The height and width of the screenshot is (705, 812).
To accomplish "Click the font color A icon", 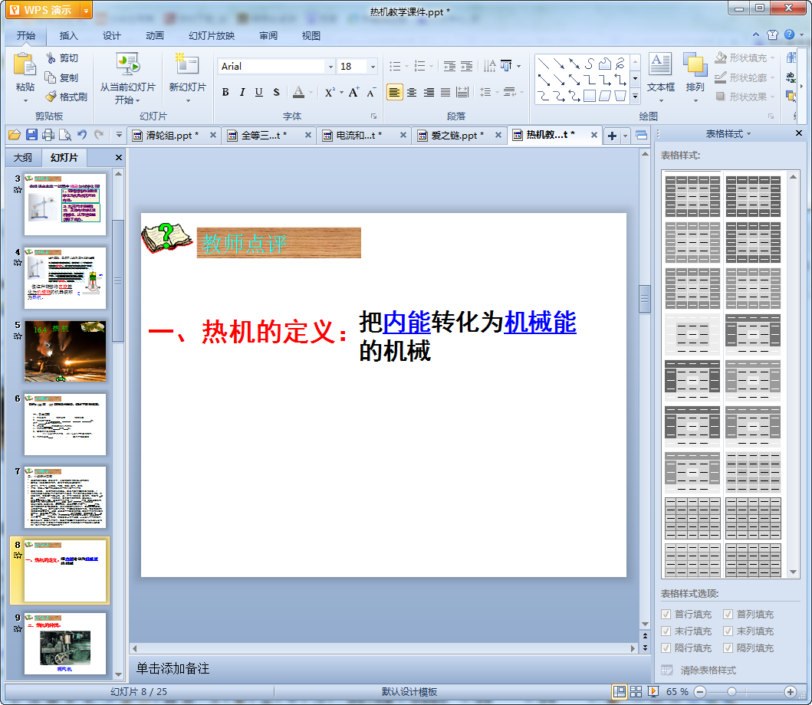I will [x=298, y=92].
